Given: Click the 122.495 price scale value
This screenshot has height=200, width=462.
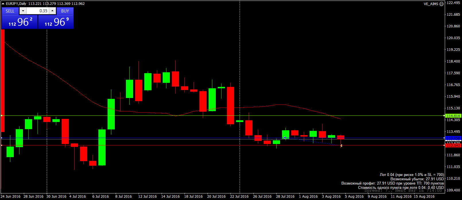Looking at the screenshot, I should click(x=454, y=3).
